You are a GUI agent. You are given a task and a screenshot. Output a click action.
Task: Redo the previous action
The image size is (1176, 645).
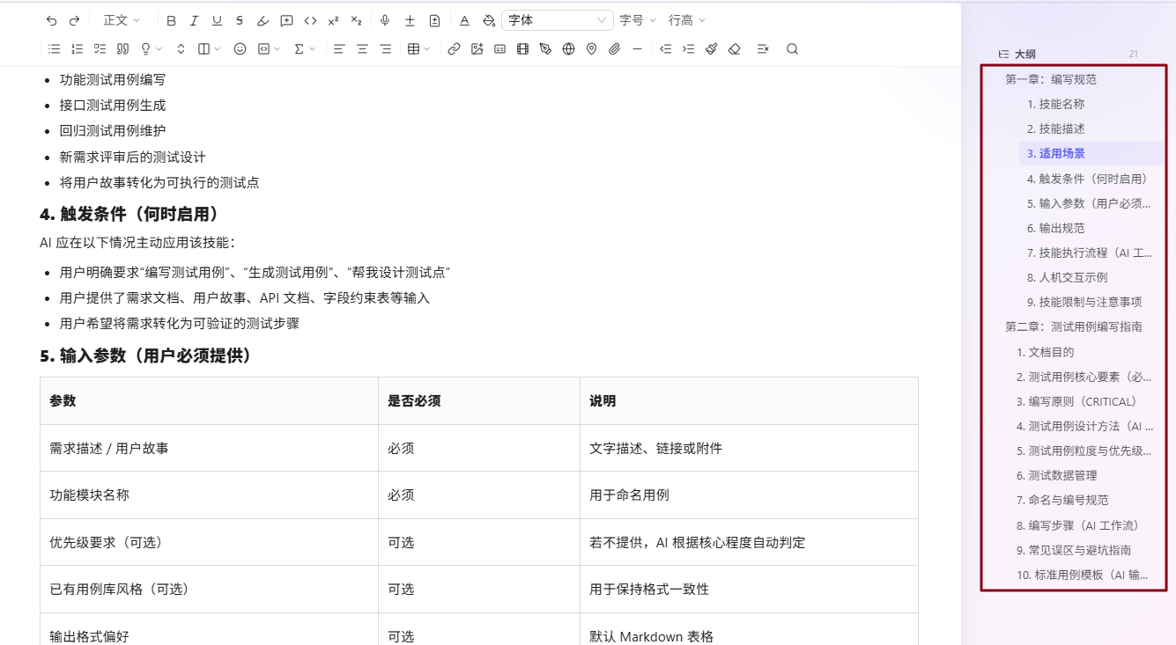(x=75, y=20)
